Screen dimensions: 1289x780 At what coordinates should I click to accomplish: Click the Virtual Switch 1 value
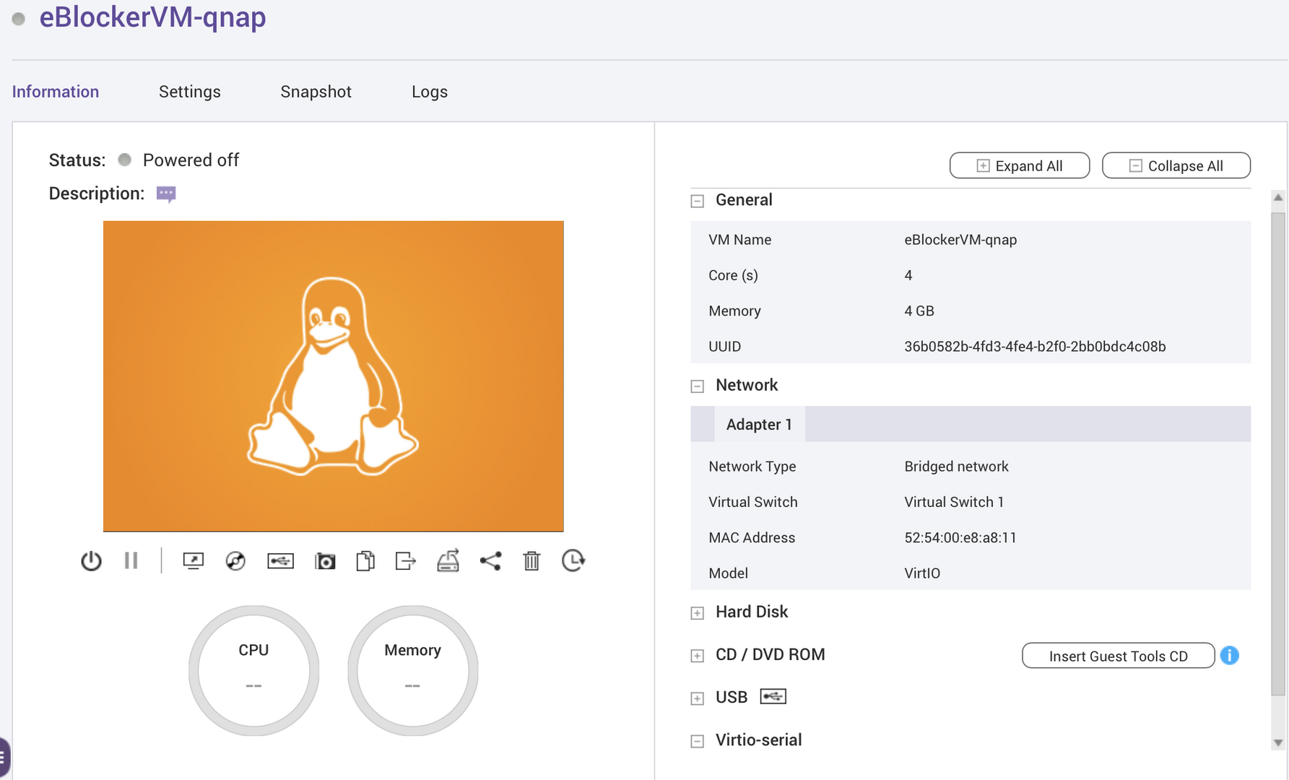pos(954,502)
